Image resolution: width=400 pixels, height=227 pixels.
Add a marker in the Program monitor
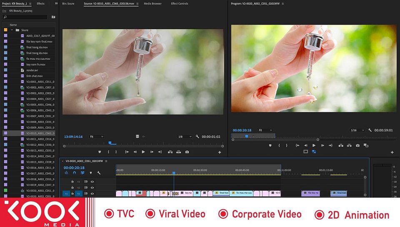(270, 145)
